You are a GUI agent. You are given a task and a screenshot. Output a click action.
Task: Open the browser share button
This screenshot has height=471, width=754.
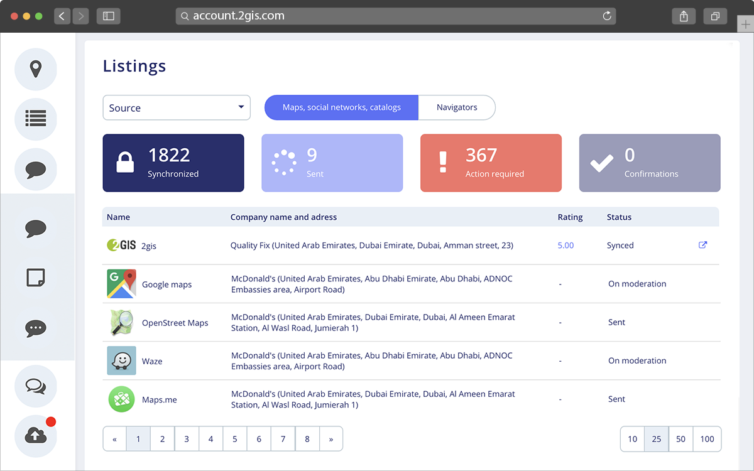pyautogui.click(x=684, y=16)
